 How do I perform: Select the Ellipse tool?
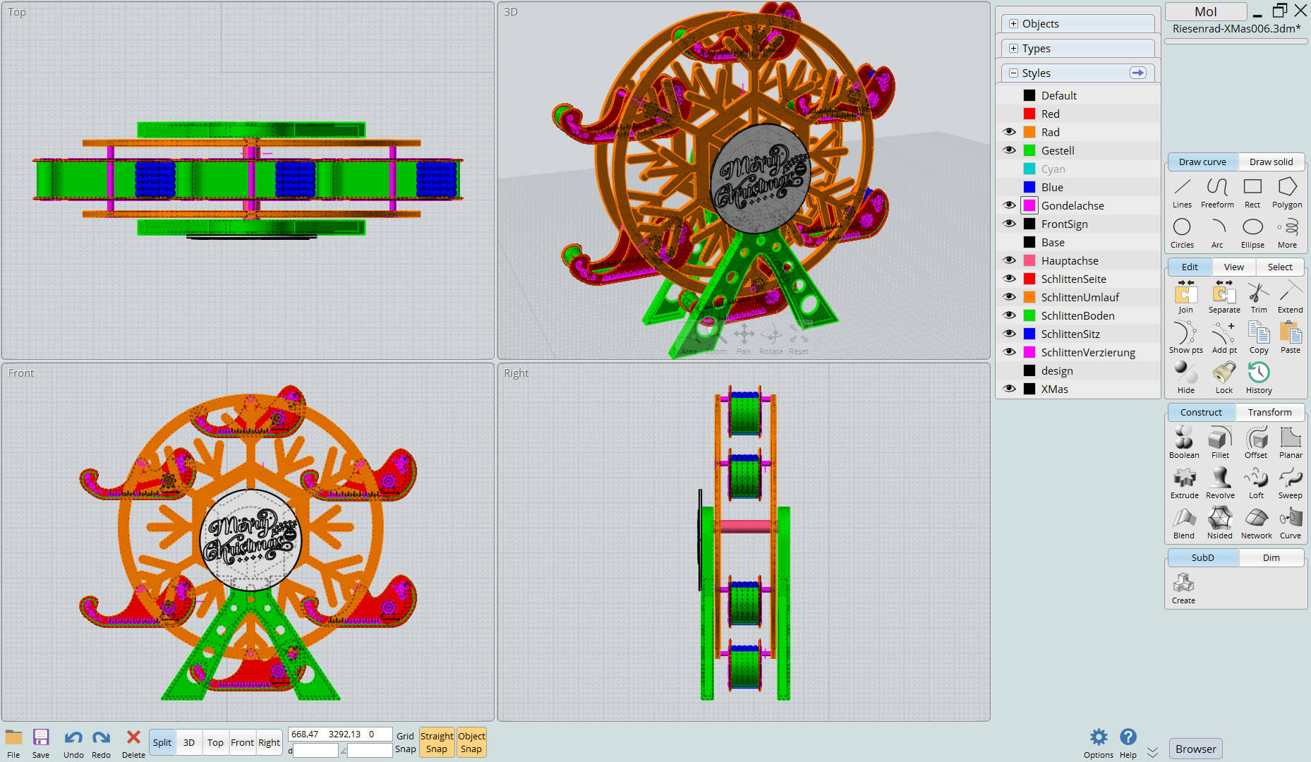pos(1252,233)
